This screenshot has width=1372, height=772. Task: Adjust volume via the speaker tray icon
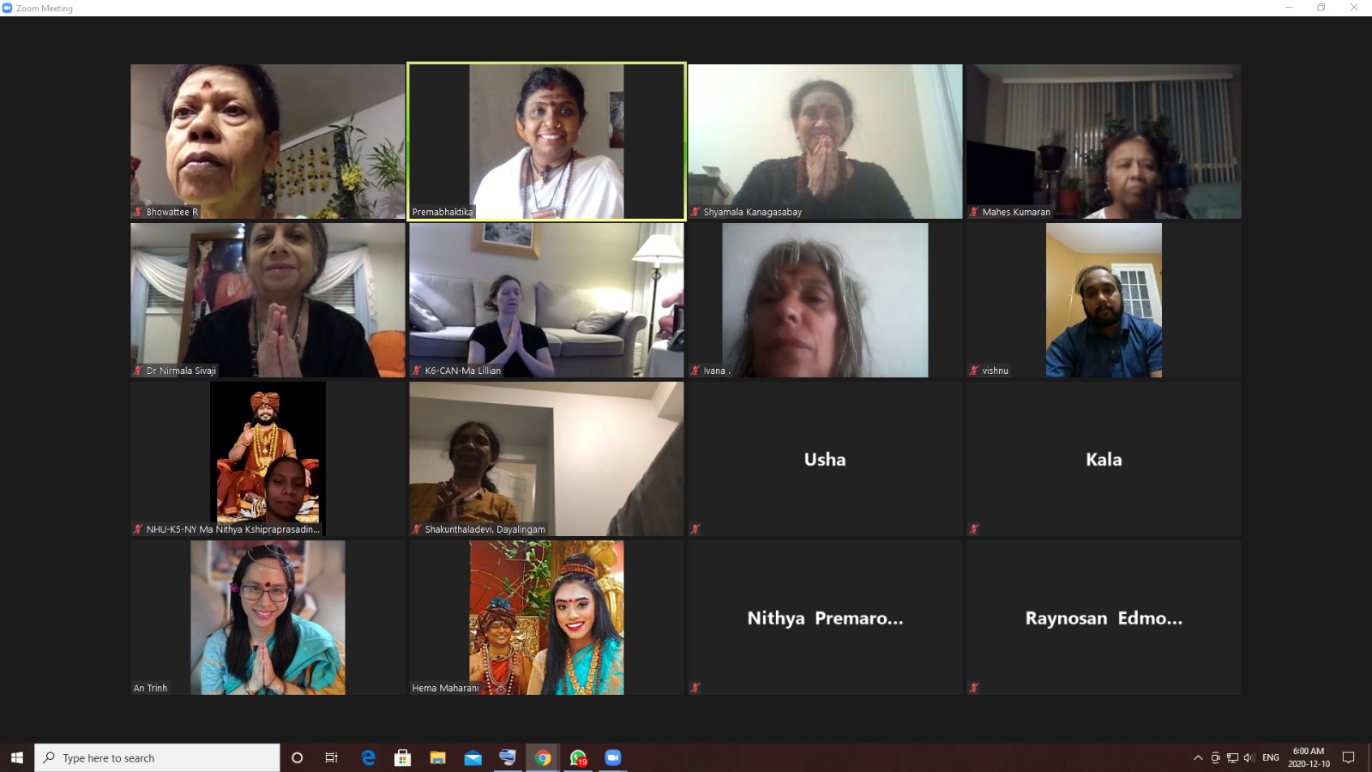click(x=1249, y=757)
